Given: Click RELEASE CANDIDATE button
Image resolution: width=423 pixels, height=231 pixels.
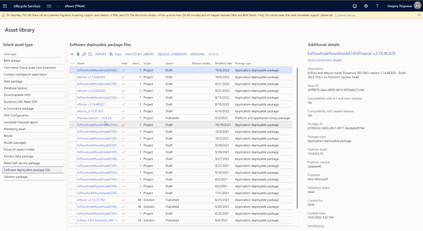Looking at the screenshot, I should [x=172, y=54].
